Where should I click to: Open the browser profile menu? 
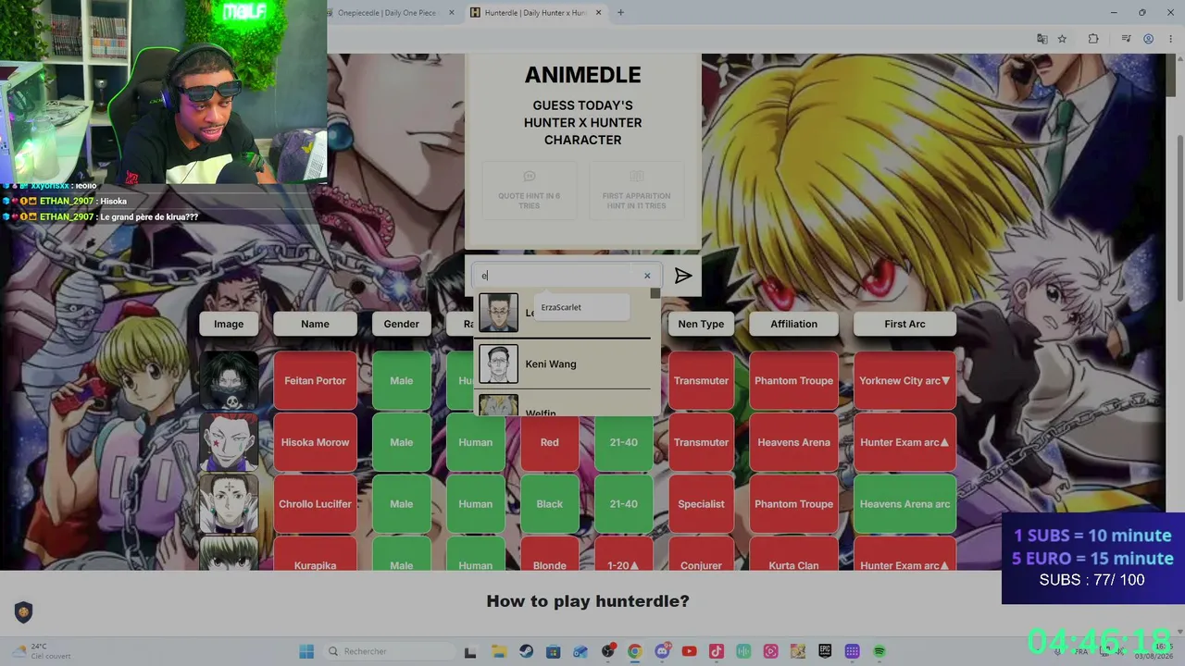tap(1148, 39)
